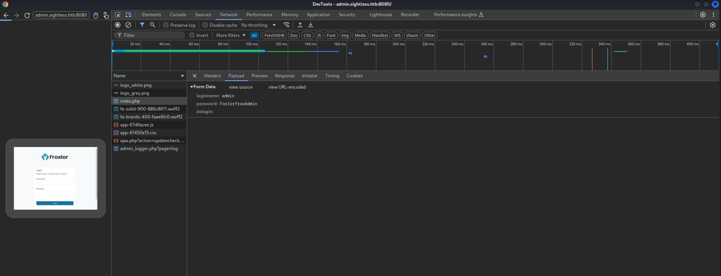Open the Headers request tab
The height and width of the screenshot is (276, 721).
212,76
